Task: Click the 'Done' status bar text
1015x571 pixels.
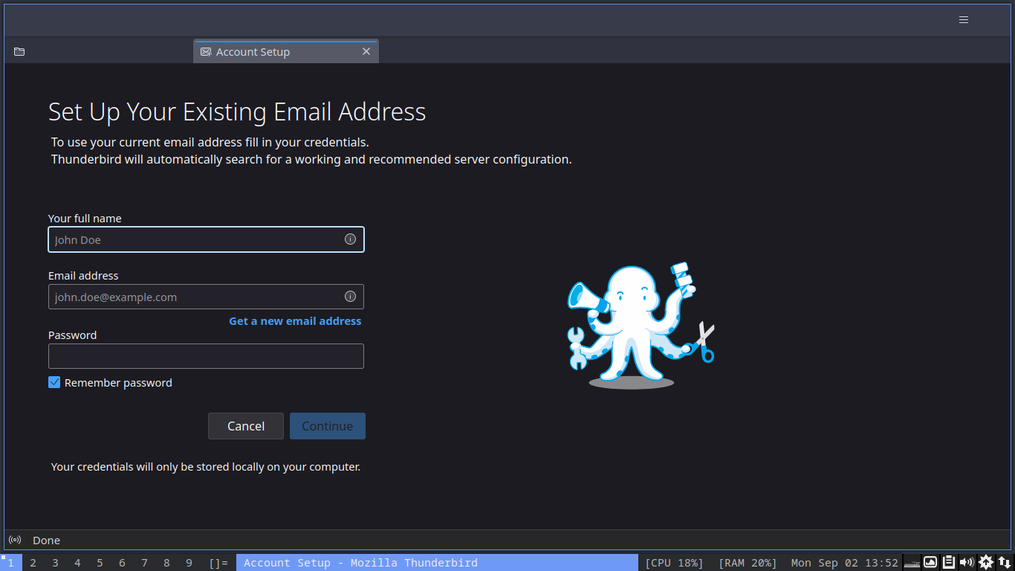Action: 46,541
